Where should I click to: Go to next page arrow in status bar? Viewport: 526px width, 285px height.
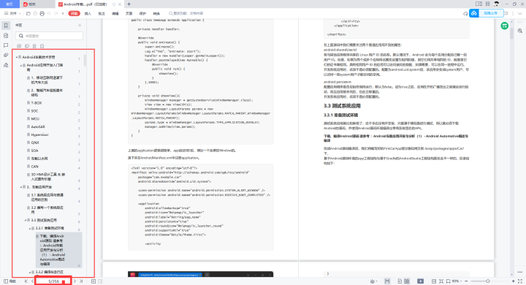pos(75,281)
